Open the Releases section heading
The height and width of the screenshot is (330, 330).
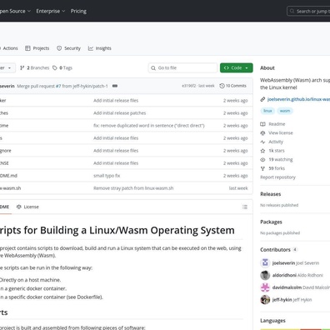point(271,194)
